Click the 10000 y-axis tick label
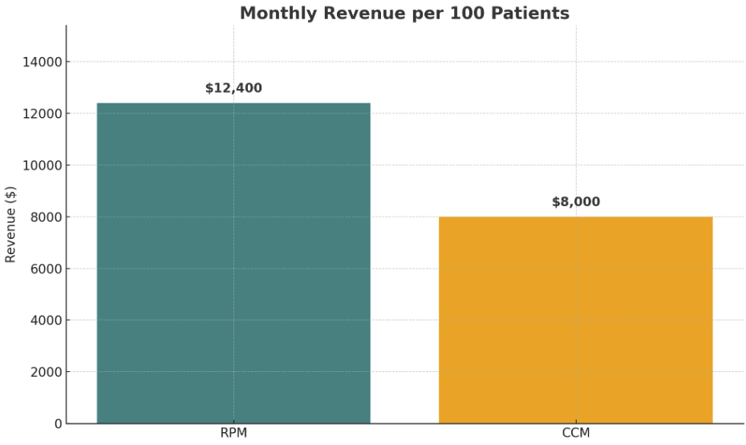746x445 pixels. tap(43, 165)
